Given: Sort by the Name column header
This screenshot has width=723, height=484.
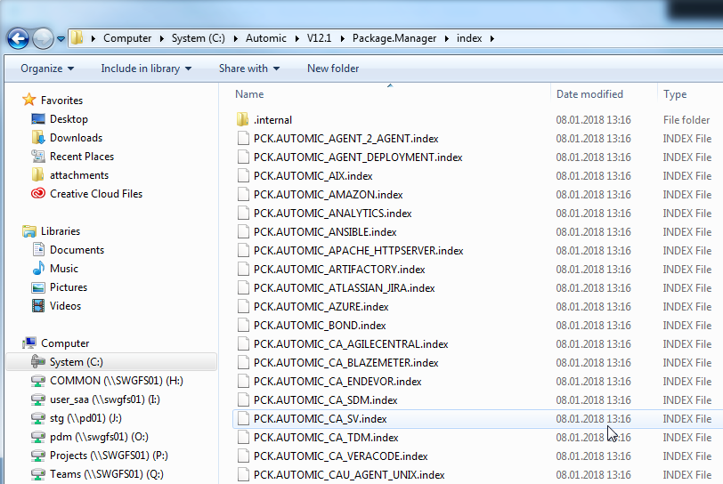Looking at the screenshot, I should pyautogui.click(x=249, y=94).
